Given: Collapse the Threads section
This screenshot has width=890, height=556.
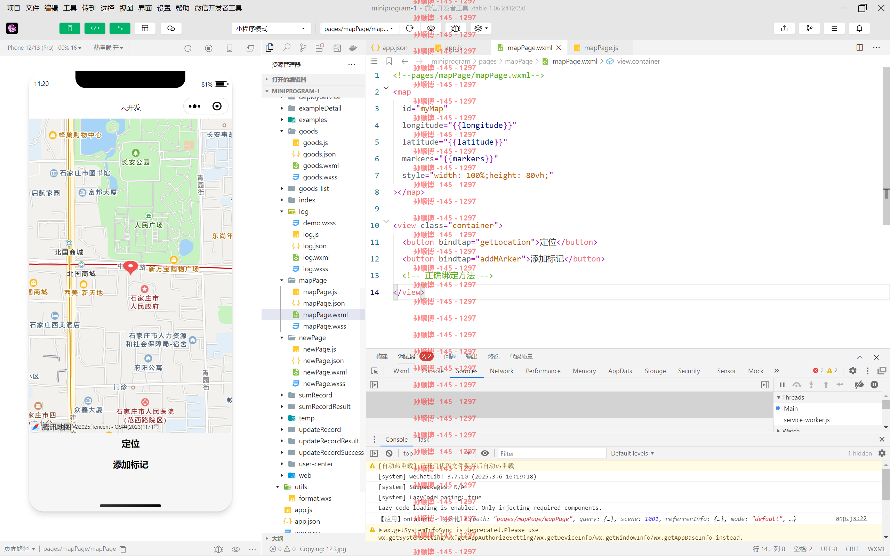Looking at the screenshot, I should point(779,397).
